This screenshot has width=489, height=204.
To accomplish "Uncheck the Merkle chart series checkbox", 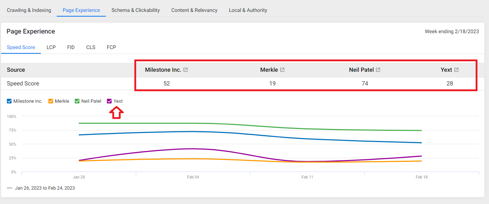I will (51, 101).
